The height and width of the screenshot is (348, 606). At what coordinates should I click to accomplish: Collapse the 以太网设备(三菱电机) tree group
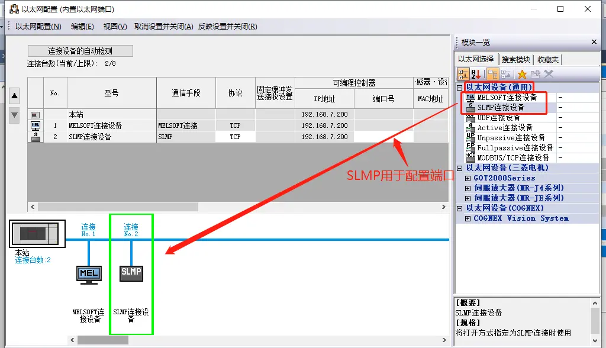point(459,168)
